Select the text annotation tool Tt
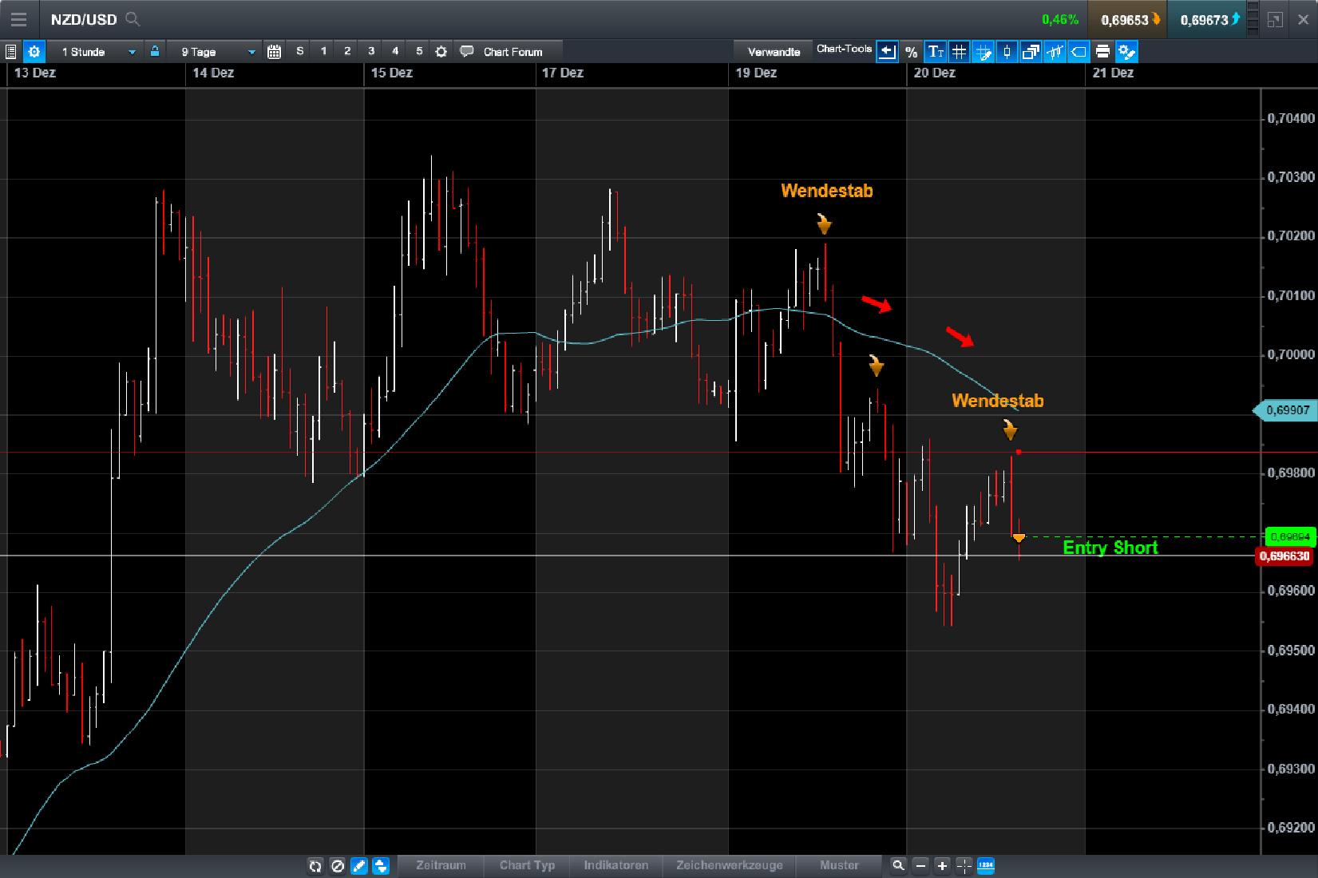The height and width of the screenshot is (878, 1318). [x=935, y=51]
